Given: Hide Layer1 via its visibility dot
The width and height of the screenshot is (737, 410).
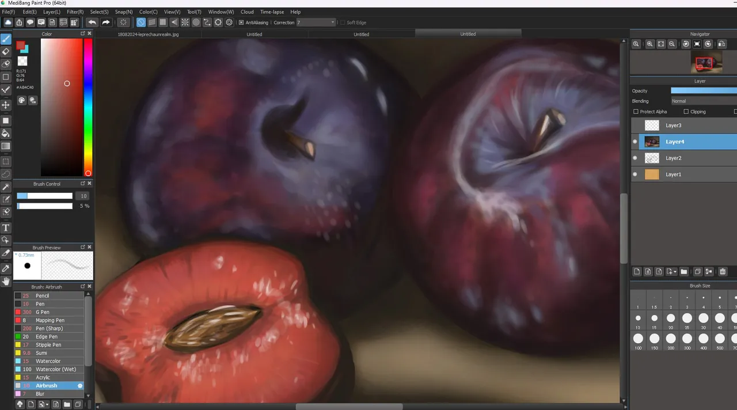Looking at the screenshot, I should (635, 174).
